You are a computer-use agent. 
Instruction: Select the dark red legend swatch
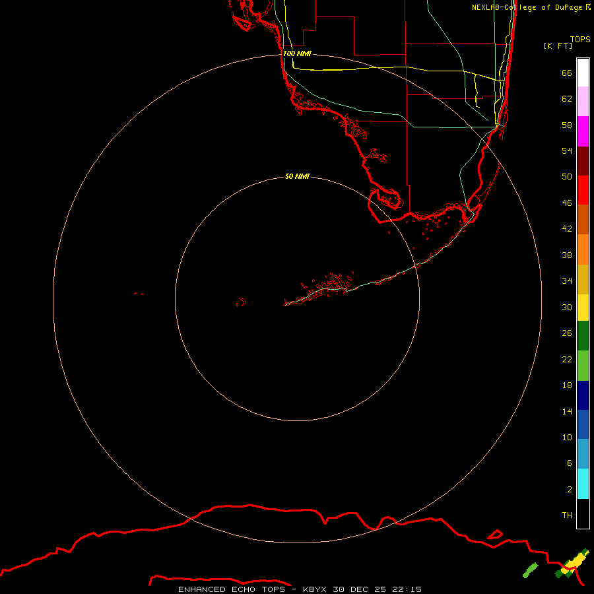click(583, 160)
